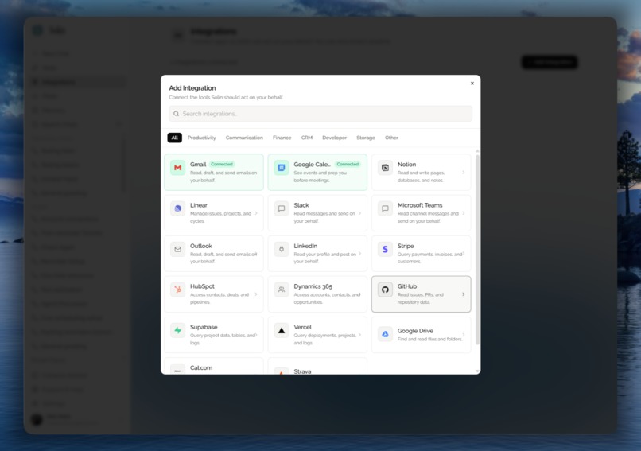641x451 pixels.
Task: Focus the Search integrations field
Action: [x=320, y=114]
